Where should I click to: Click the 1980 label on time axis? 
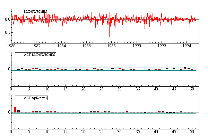[11, 46]
